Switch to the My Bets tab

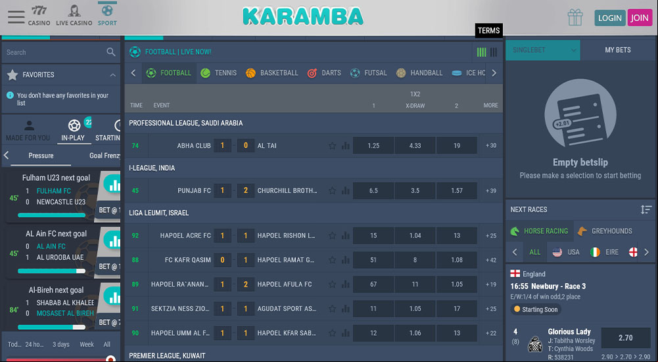(618, 50)
